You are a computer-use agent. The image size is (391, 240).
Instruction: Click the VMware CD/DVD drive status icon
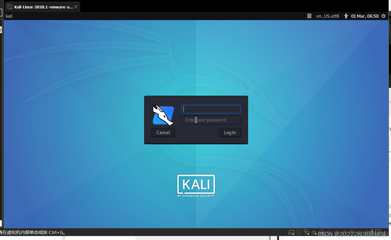pyautogui.click(x=299, y=232)
